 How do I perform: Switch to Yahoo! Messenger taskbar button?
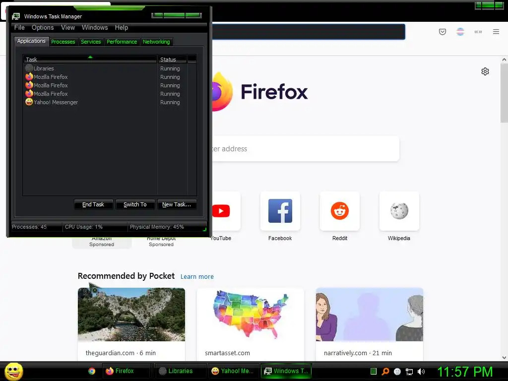233,371
